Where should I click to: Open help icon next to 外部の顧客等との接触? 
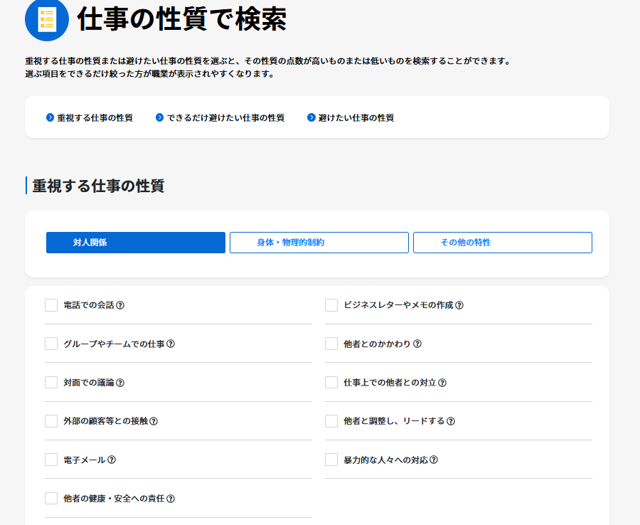(x=154, y=421)
